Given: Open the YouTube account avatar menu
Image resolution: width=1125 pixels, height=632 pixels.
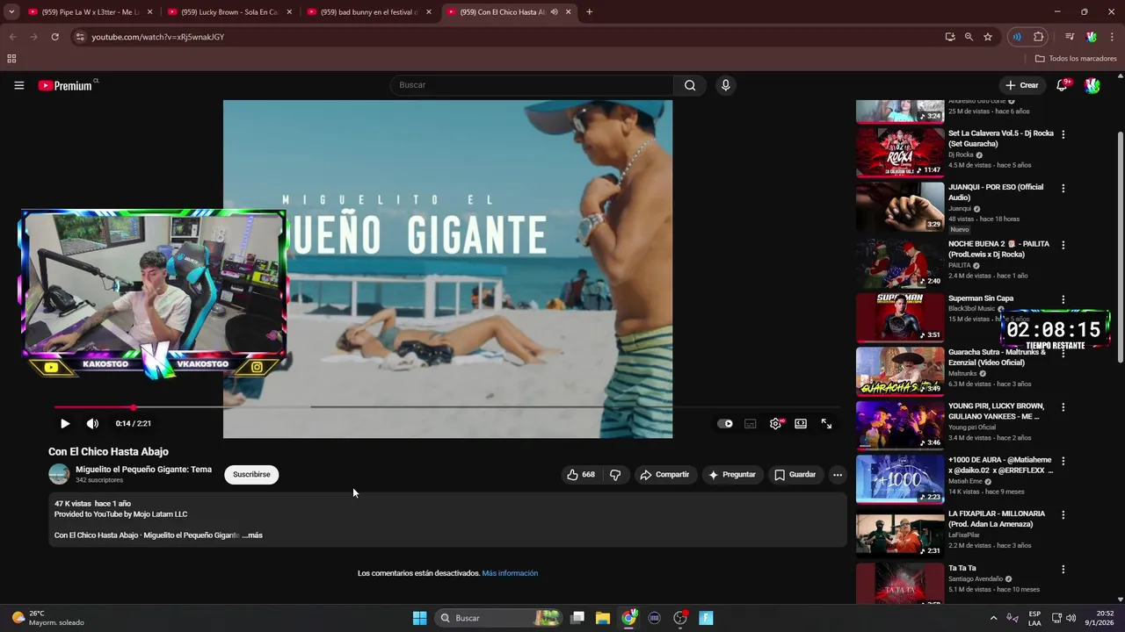Looking at the screenshot, I should click(1092, 85).
